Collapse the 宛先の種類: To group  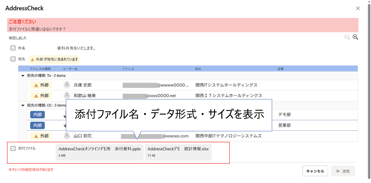coord(23,76)
